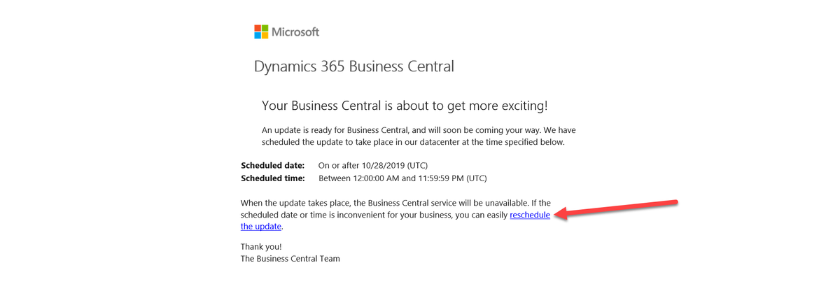Open the 'reschedule' hyperlink
Screen dimensions: 840x284
click(x=530, y=215)
